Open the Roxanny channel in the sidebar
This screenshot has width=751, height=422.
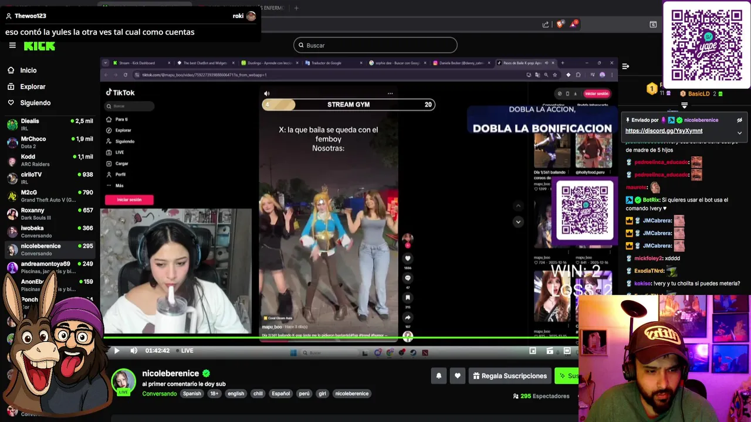tap(50, 213)
